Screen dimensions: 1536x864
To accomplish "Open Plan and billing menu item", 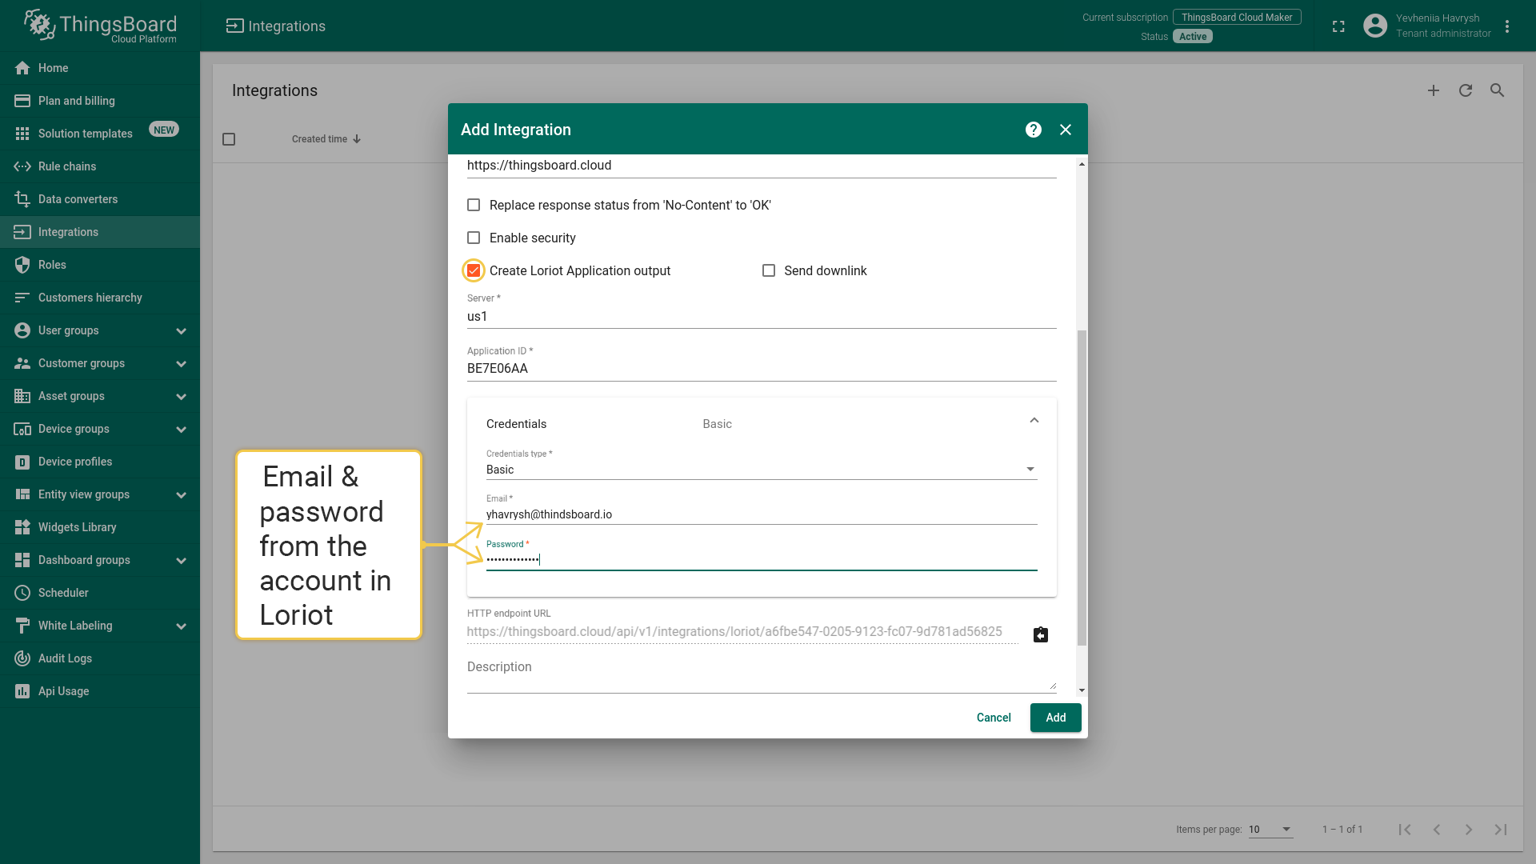I will pyautogui.click(x=100, y=101).
